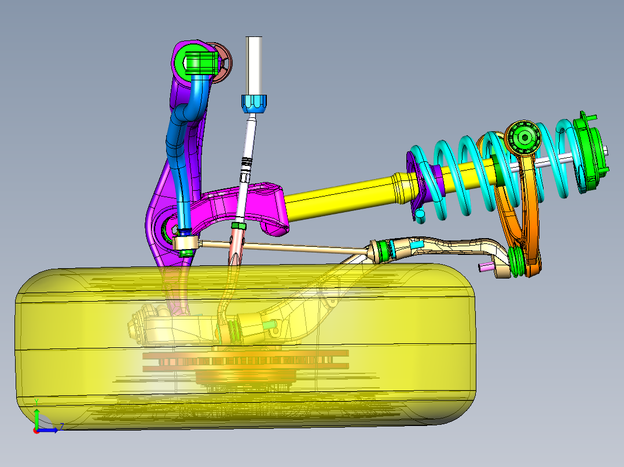Image resolution: width=624 pixels, height=467 pixels.
Task: Select the beige ball joint at tie rod's left end
Action: [x=185, y=242]
